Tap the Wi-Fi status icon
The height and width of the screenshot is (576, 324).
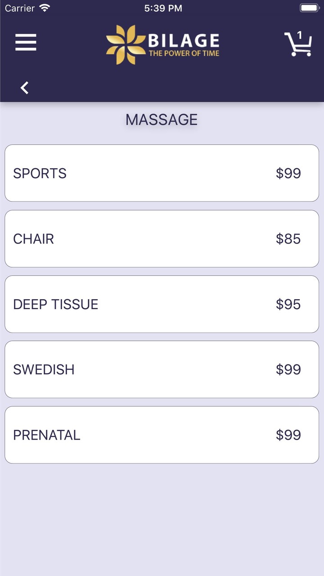click(x=45, y=8)
